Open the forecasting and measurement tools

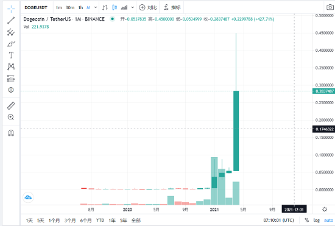[x=11, y=79]
